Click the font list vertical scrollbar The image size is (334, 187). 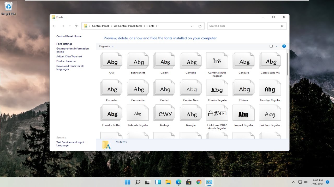pyautogui.click(x=288, y=64)
